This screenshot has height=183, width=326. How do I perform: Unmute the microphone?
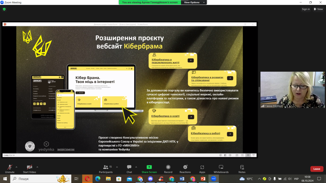pyautogui.click(x=10, y=169)
